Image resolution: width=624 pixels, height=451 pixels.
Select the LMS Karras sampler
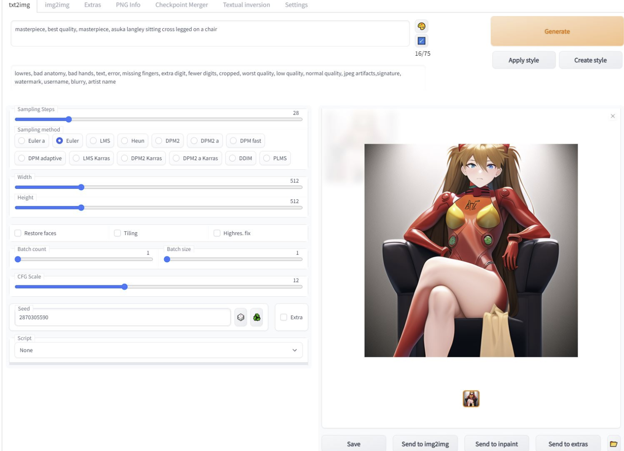click(91, 158)
